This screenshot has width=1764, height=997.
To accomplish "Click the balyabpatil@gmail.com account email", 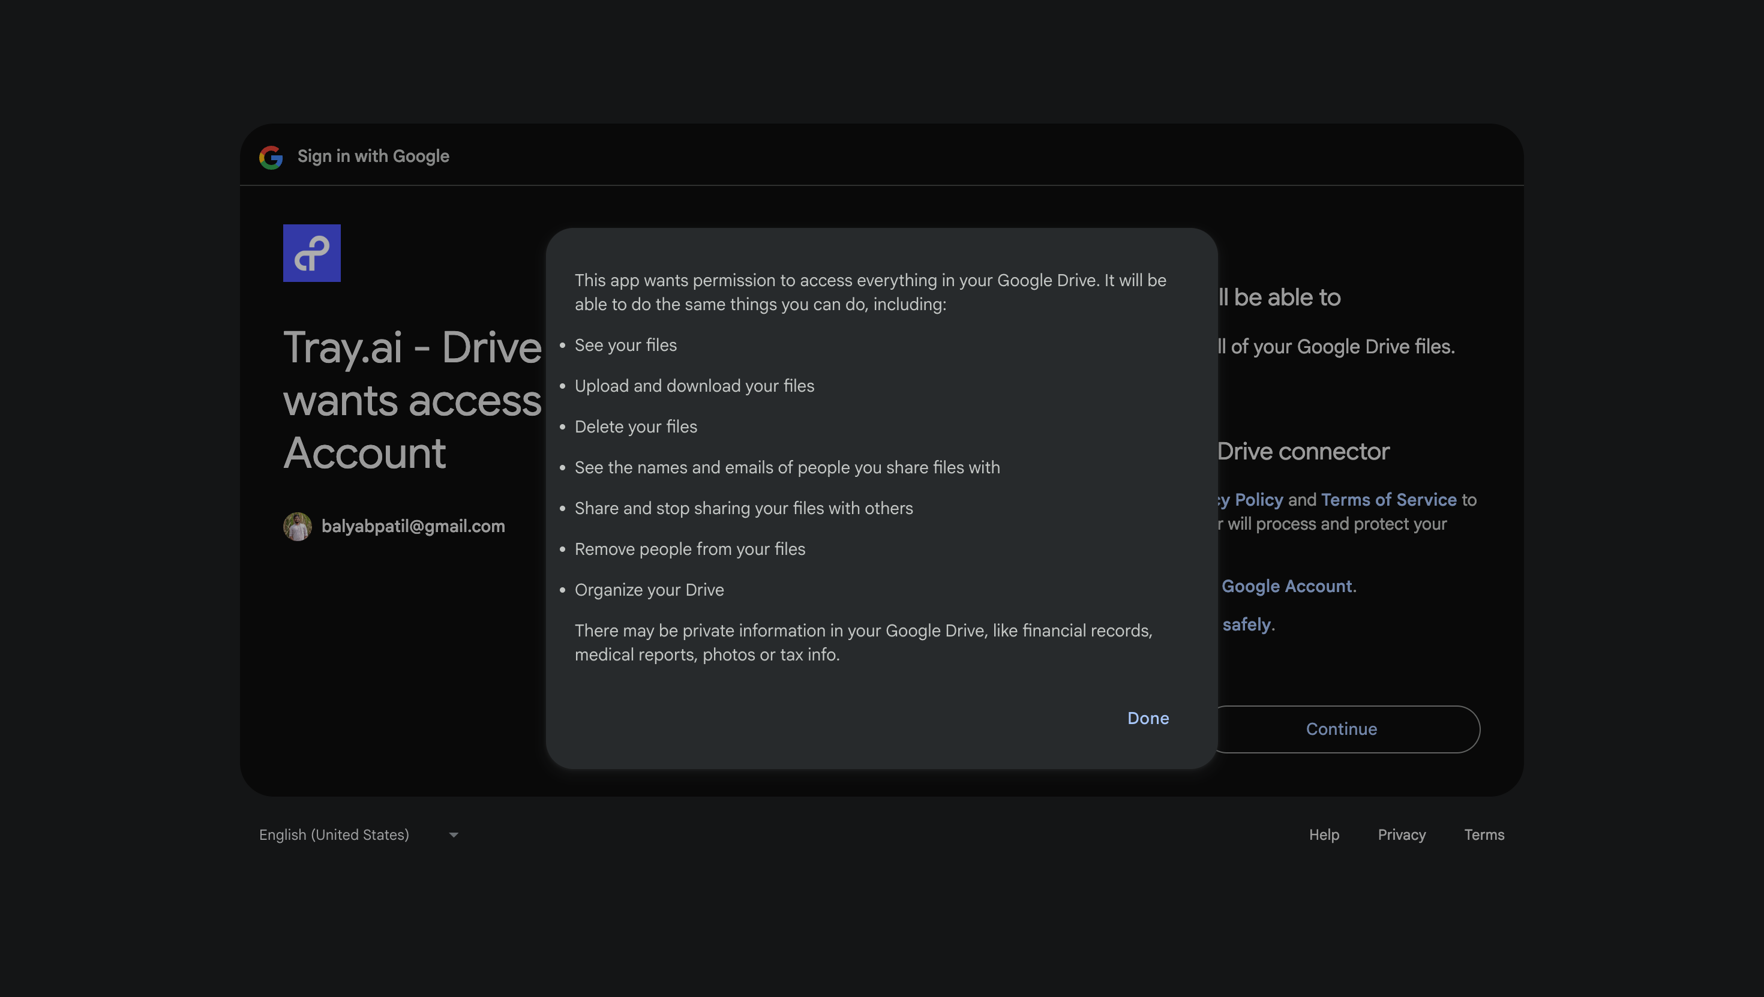I will [x=413, y=526].
